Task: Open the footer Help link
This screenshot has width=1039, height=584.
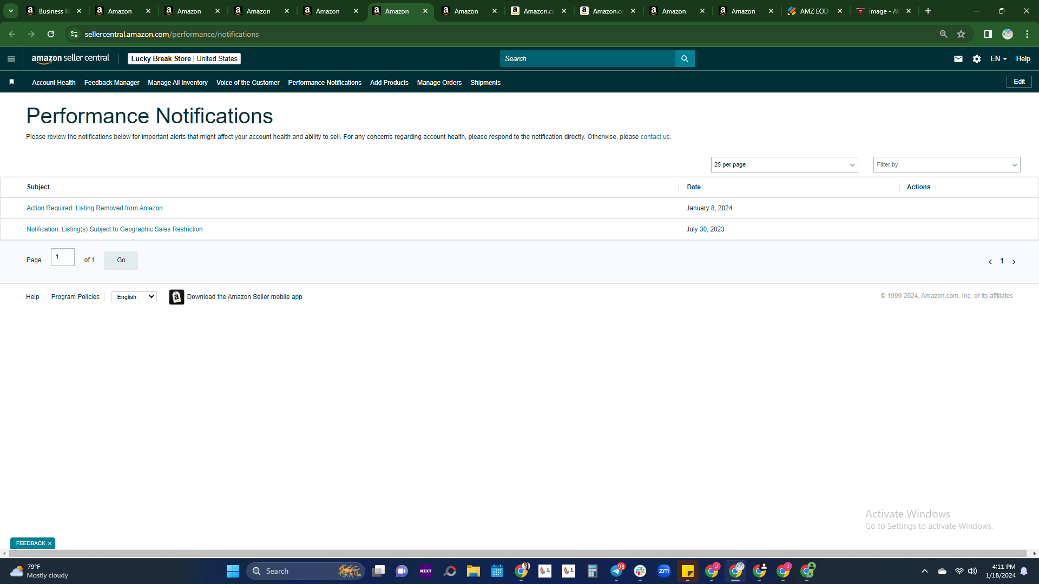Action: pyautogui.click(x=32, y=297)
